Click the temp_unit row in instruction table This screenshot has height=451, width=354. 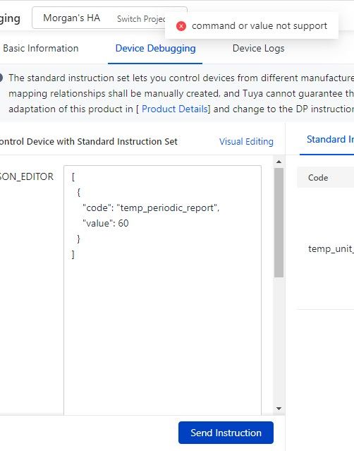coord(331,249)
